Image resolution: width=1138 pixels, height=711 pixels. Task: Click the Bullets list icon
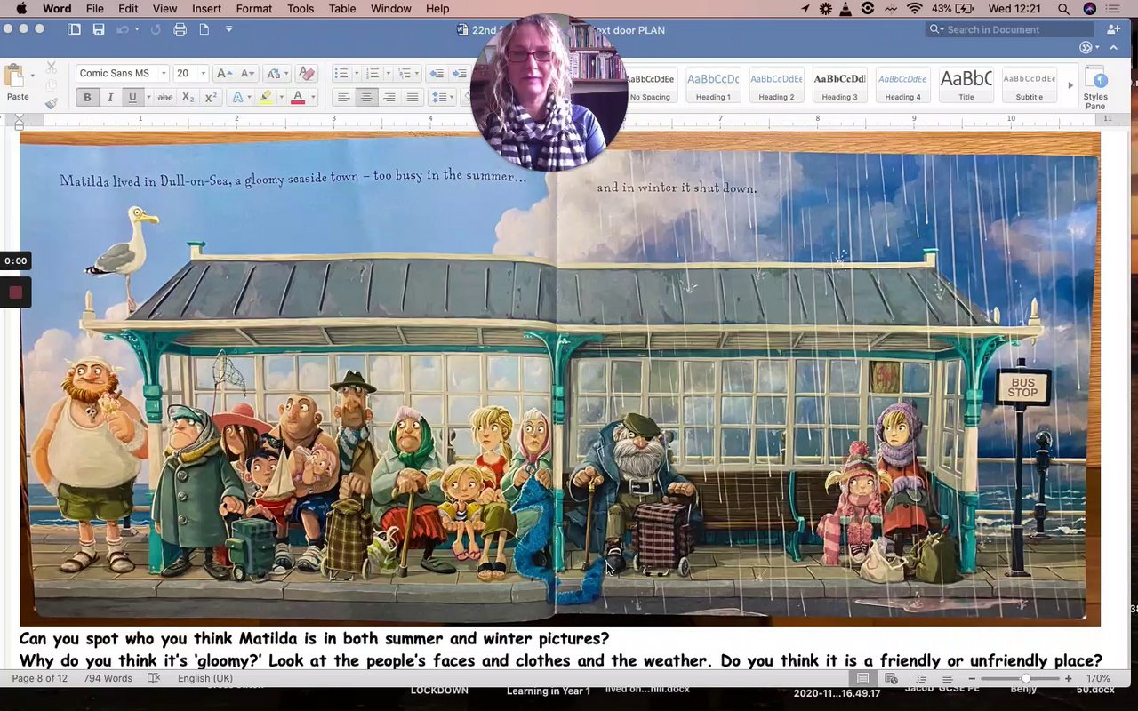tap(341, 74)
